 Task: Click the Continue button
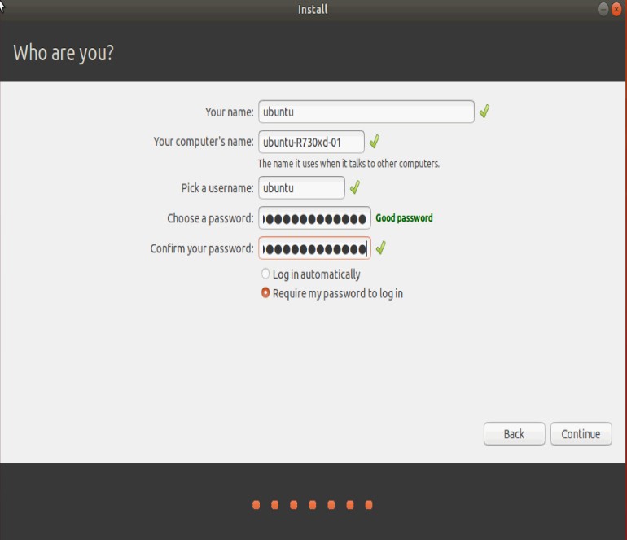click(581, 433)
